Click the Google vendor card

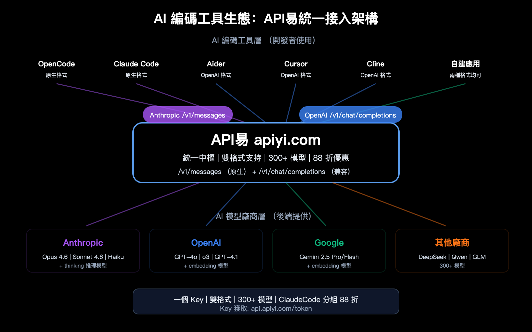(x=329, y=251)
